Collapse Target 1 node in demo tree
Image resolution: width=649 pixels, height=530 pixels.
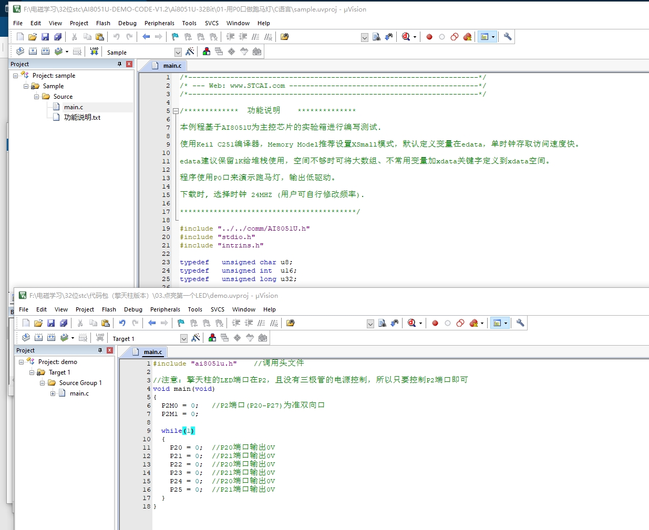32,372
